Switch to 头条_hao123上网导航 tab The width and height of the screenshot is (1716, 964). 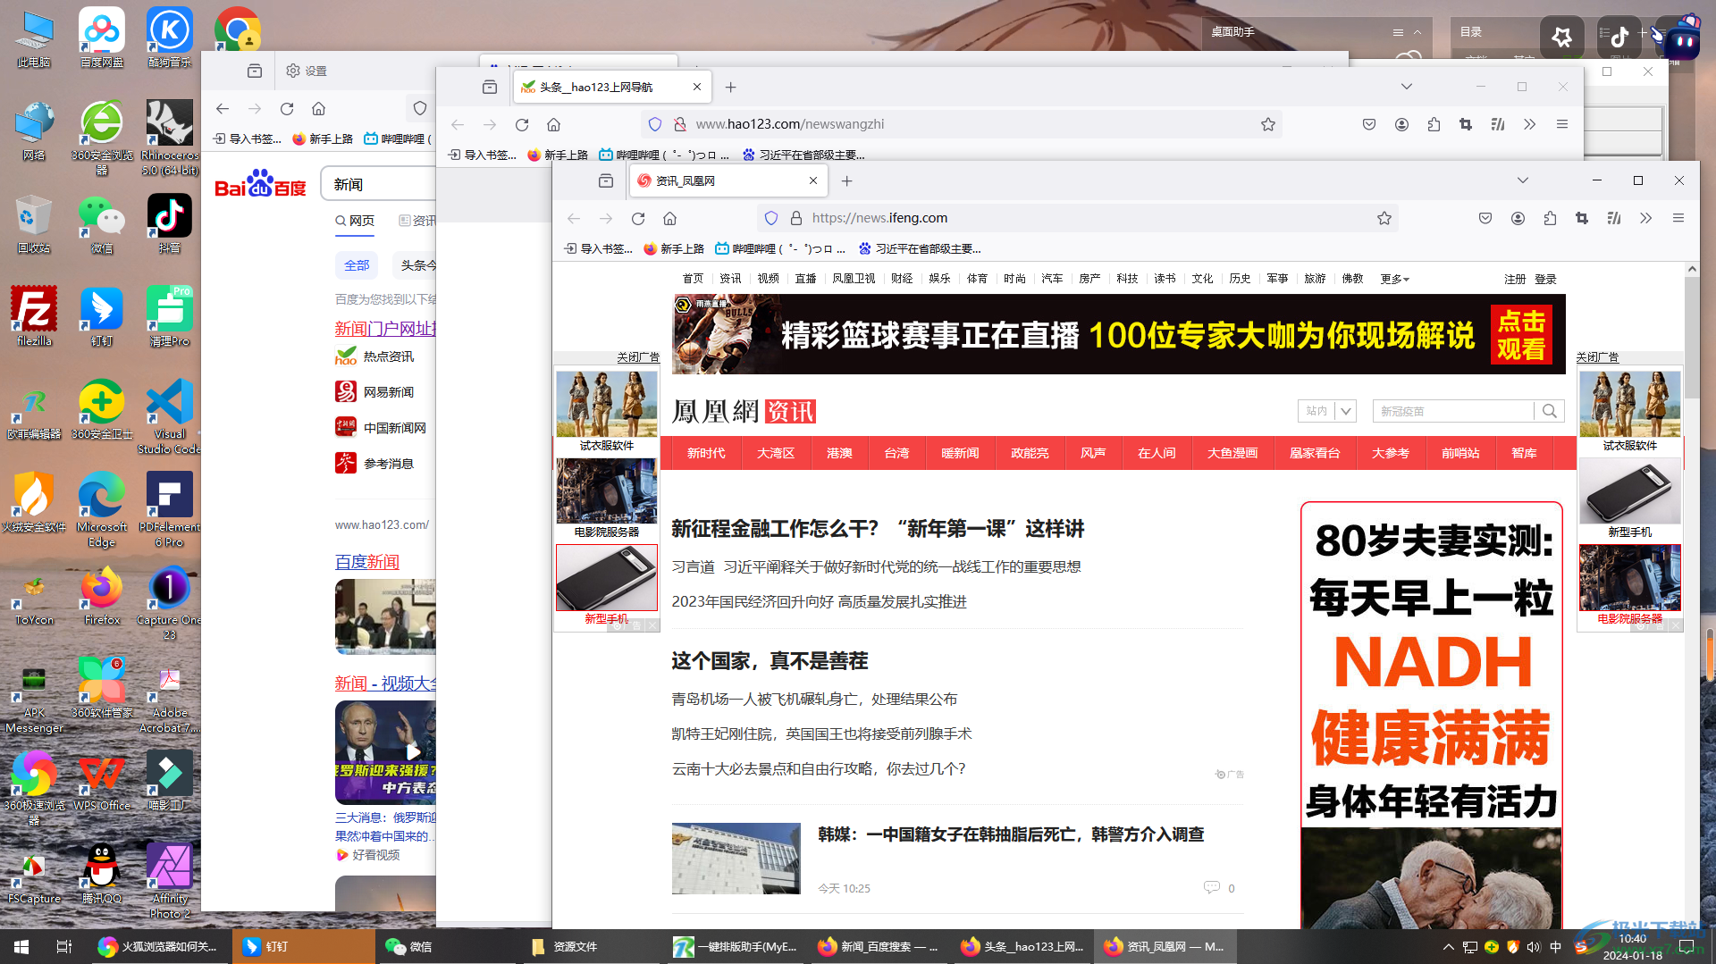click(x=612, y=87)
